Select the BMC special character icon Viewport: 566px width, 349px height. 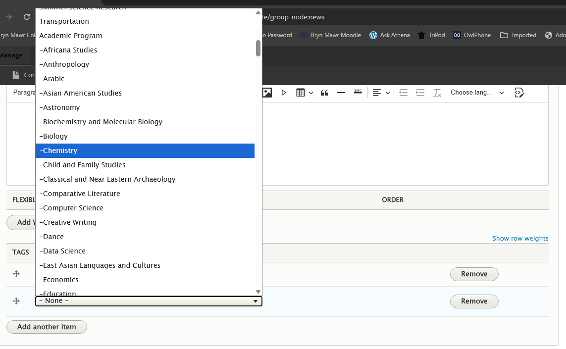(x=358, y=93)
